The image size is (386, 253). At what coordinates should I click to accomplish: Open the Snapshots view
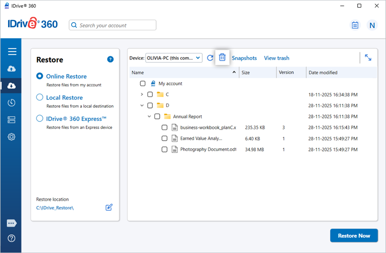coord(244,58)
